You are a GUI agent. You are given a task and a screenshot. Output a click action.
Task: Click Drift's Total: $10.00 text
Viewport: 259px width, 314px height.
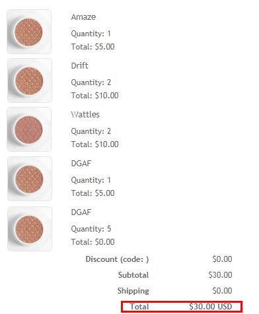[x=94, y=96]
